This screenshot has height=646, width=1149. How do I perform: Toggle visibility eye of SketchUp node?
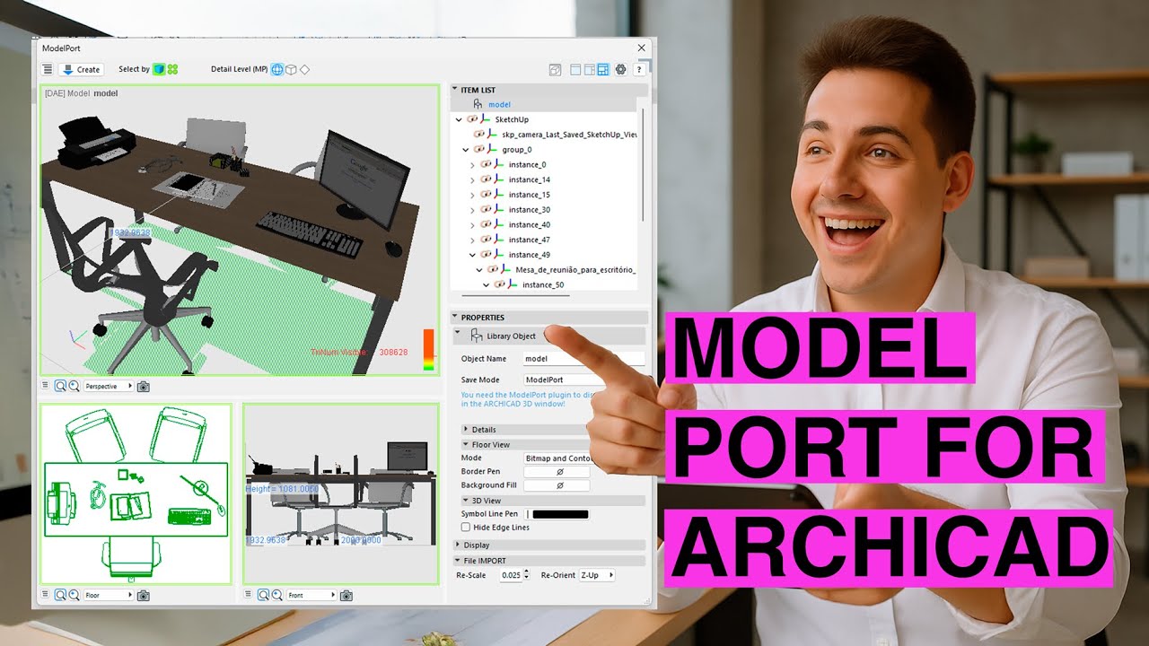(x=472, y=119)
